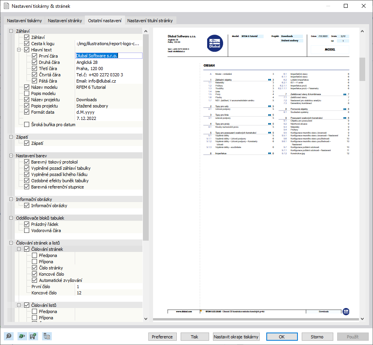Disable the Název modelu checkbox
This screenshot has width=373, height=345.
coord(26,87)
